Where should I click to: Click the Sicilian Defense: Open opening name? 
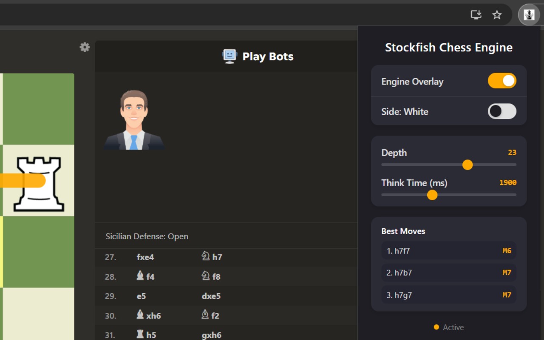147,236
